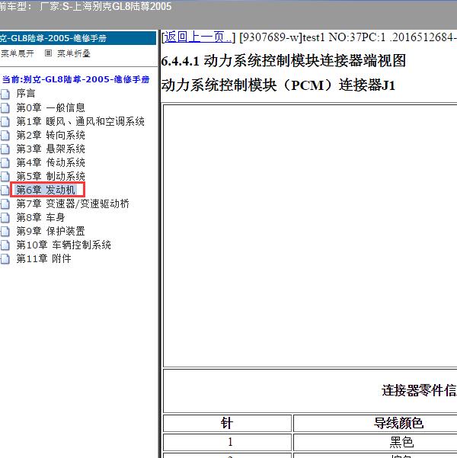Click the 菜单折叠 collapse icon

[x=49, y=53]
